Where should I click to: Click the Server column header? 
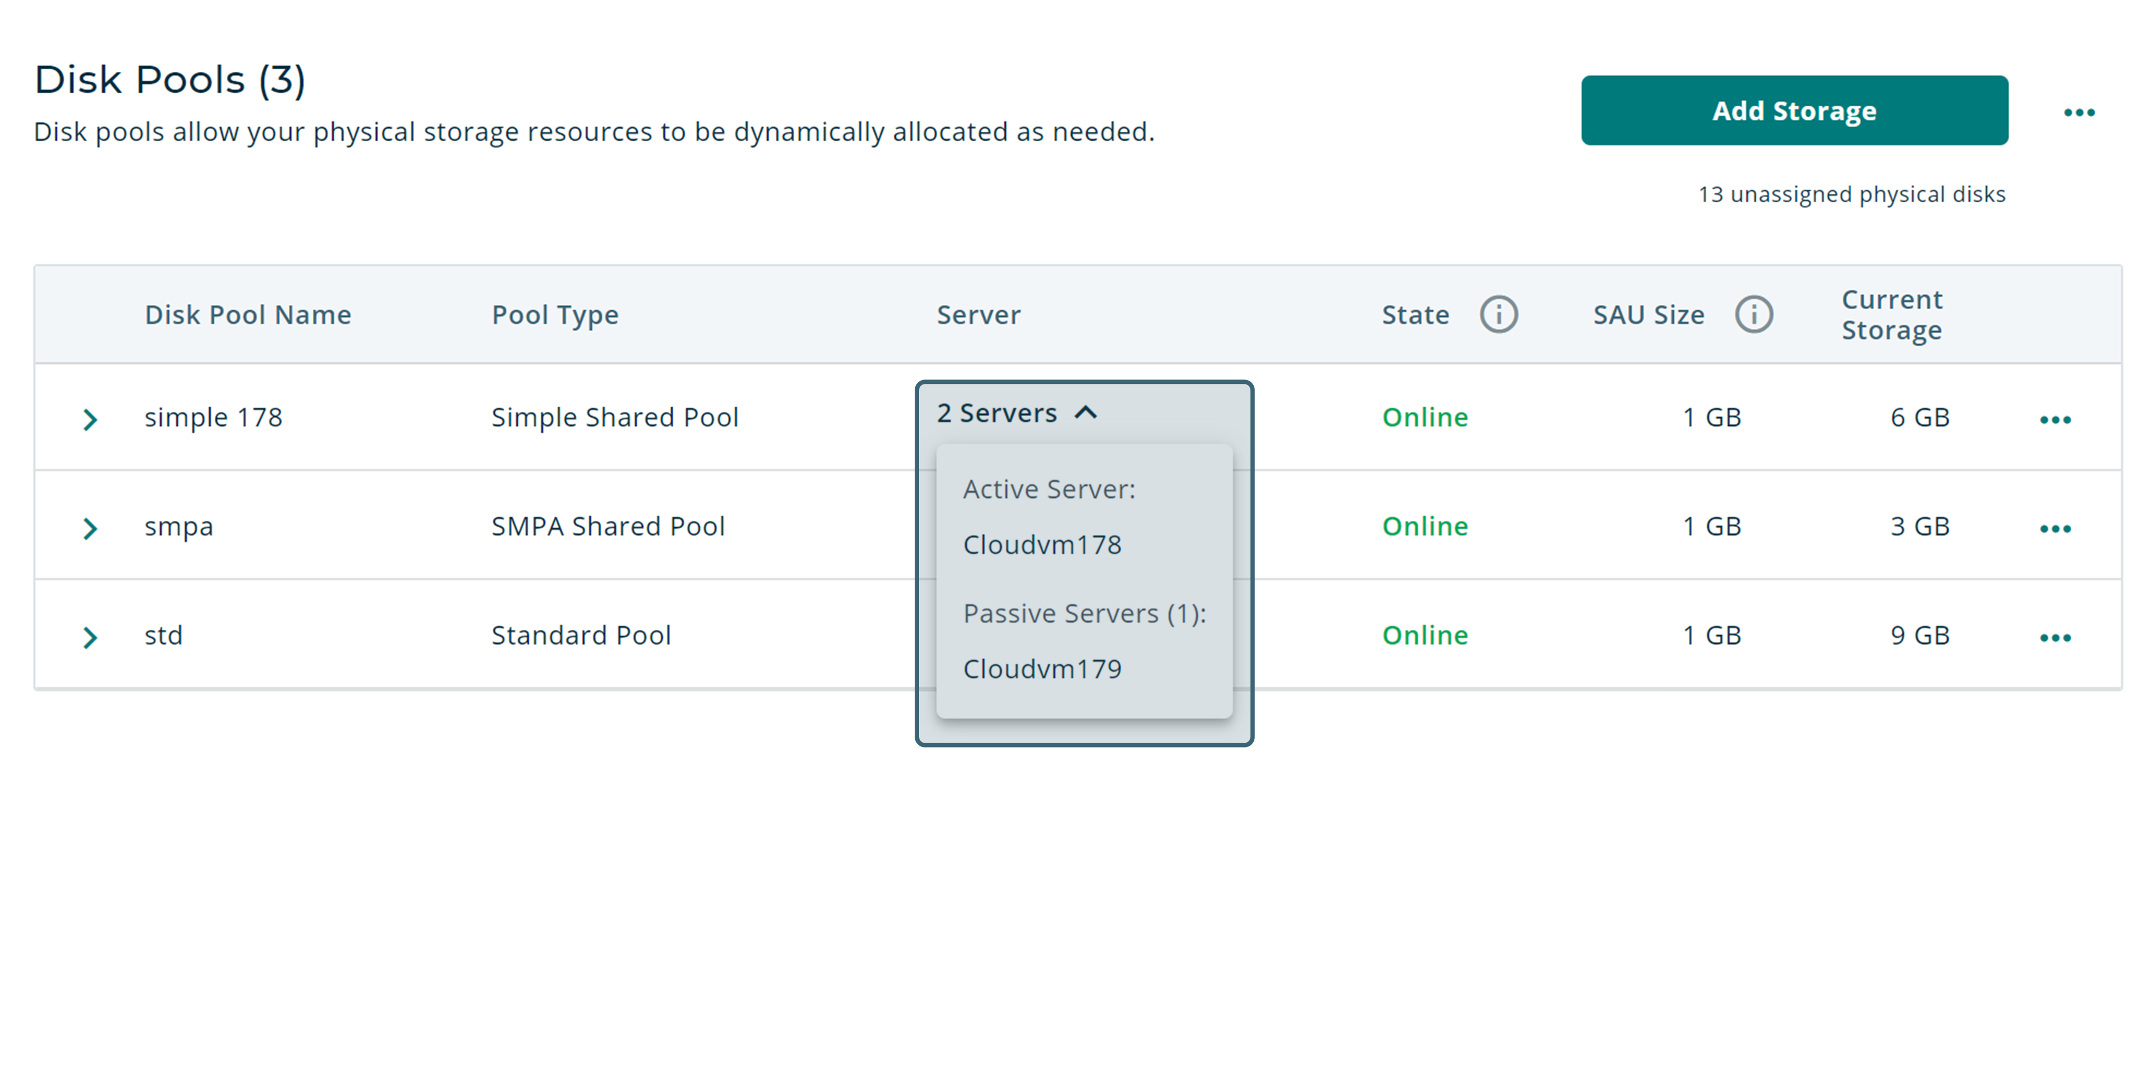tap(978, 315)
